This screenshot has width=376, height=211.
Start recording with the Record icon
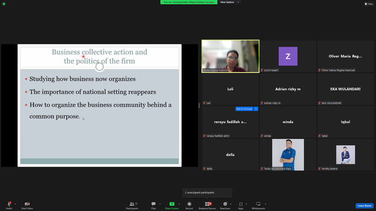tap(189, 204)
